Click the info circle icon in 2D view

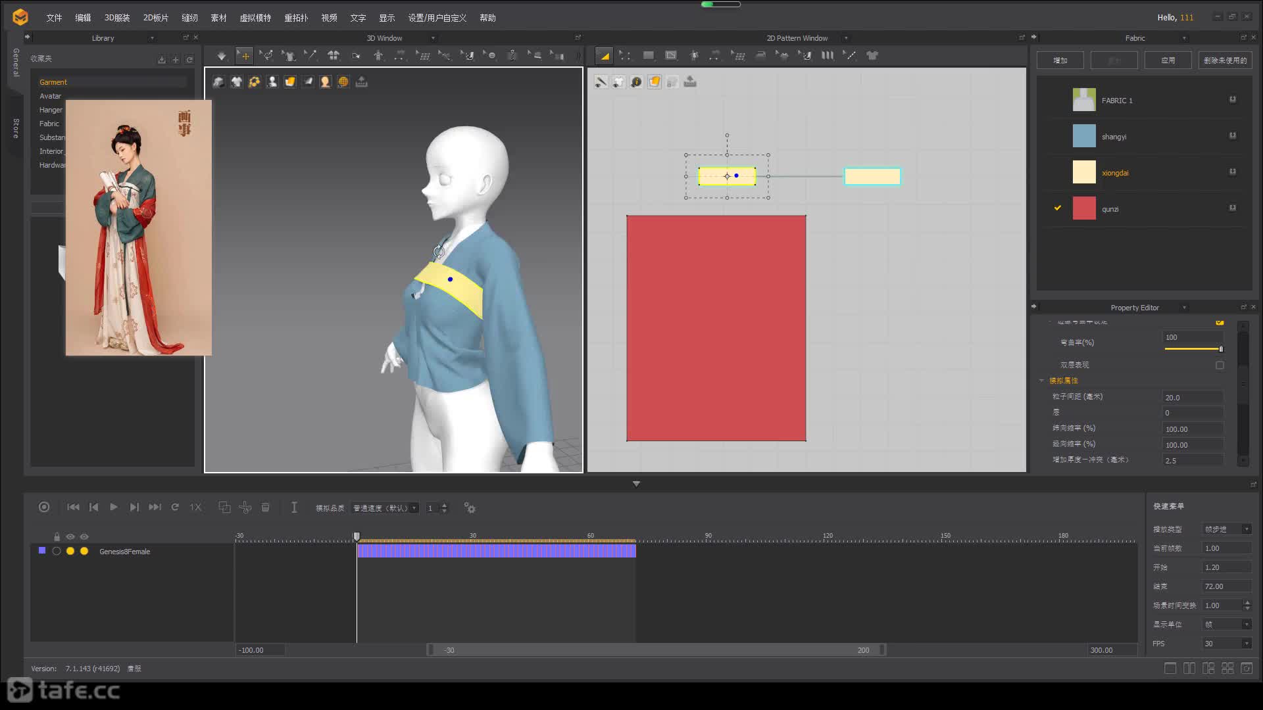coord(636,82)
